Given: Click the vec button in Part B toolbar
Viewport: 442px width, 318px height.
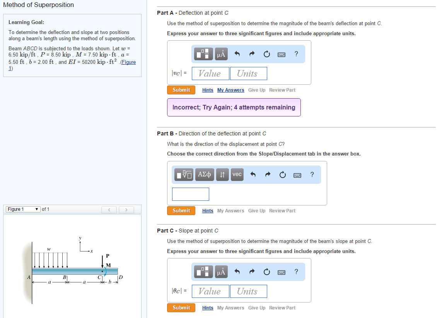Looking at the screenshot, I should 237,175.
